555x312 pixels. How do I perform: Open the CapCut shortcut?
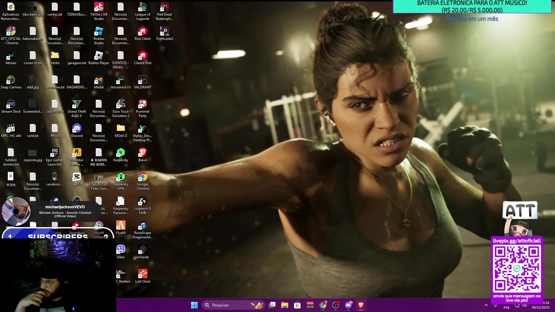click(77, 179)
